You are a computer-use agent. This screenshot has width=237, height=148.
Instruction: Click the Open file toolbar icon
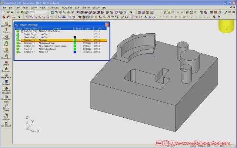[8, 12]
